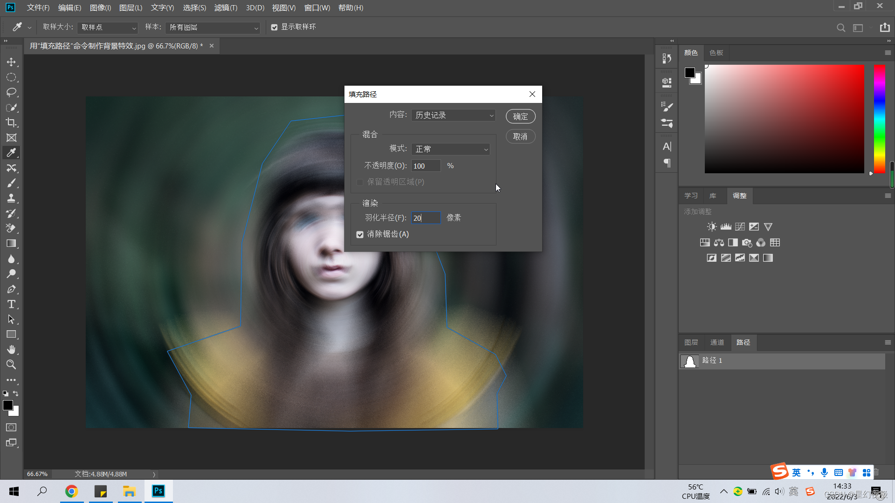Open the 滤镜 menu
Viewport: 895px width, 503px height.
tap(226, 8)
